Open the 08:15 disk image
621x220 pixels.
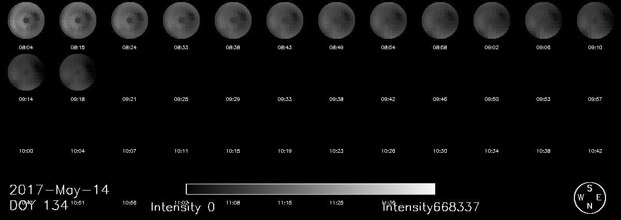coord(78,20)
